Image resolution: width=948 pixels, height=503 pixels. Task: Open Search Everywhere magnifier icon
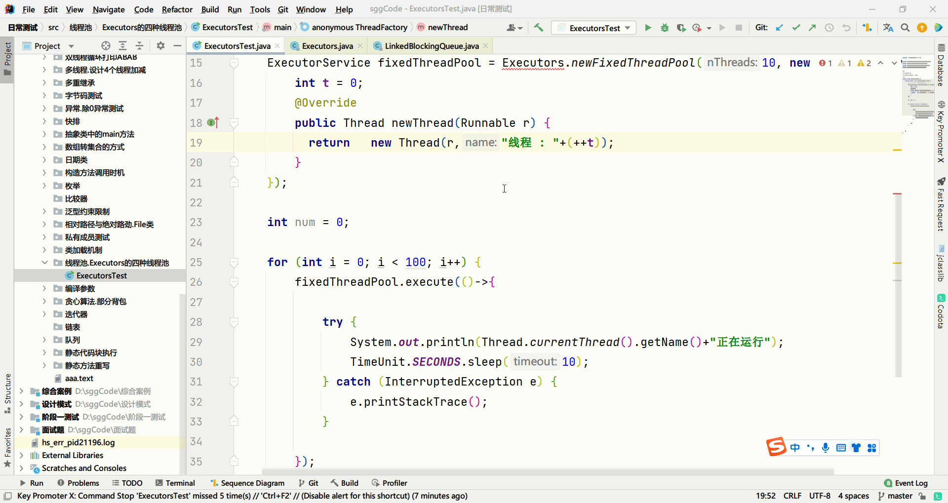905,28
